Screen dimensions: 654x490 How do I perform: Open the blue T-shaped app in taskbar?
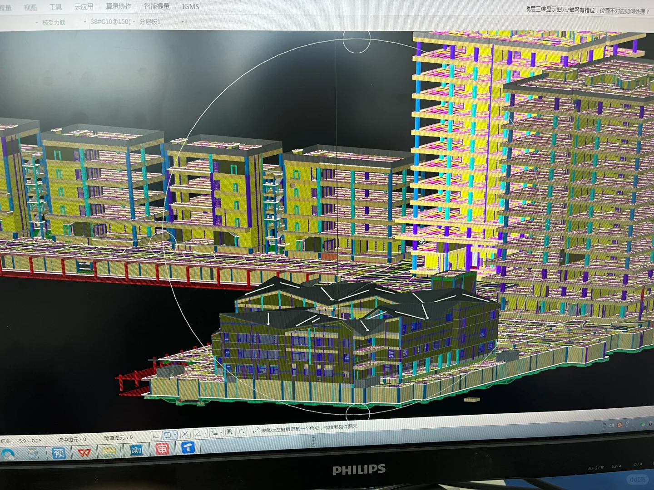pos(188,447)
